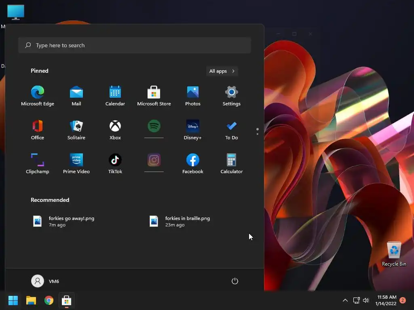
Task: Open forkies go away!.png recommended file
Action: point(63,222)
